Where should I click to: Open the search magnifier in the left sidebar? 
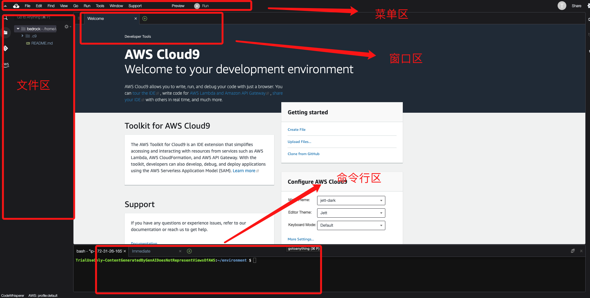[6, 18]
